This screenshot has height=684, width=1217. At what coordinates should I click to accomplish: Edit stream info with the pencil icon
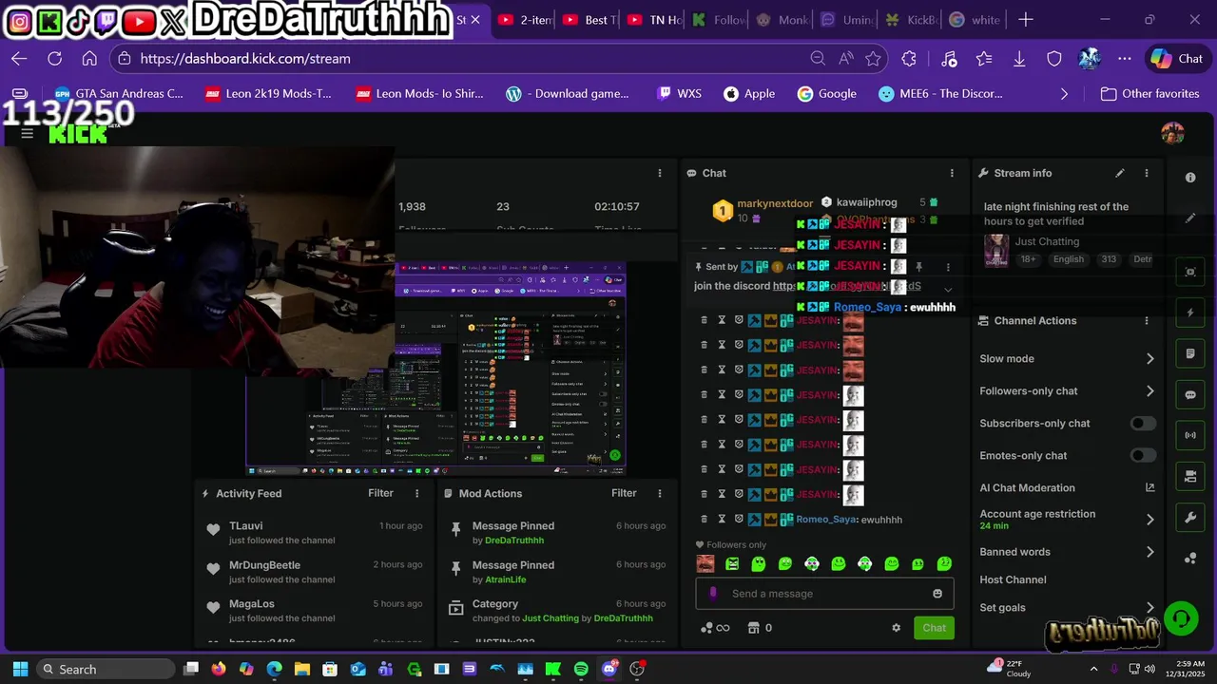1120,173
